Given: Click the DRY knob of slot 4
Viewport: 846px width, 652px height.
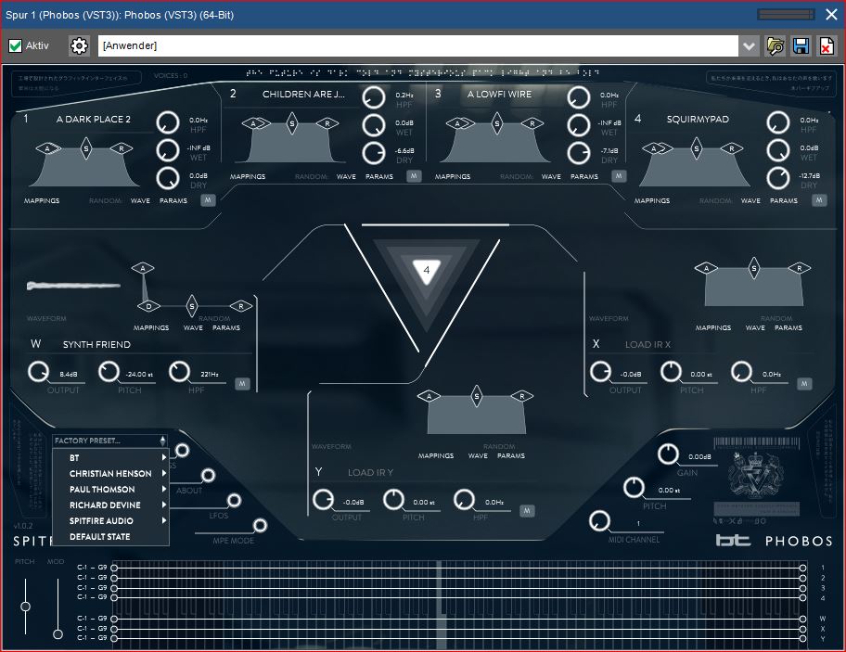Looking at the screenshot, I should (x=778, y=178).
